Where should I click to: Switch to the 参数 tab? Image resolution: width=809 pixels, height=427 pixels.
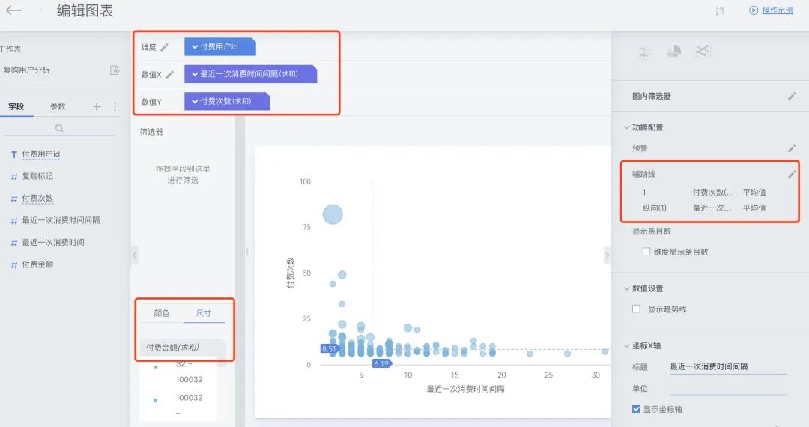pos(58,106)
